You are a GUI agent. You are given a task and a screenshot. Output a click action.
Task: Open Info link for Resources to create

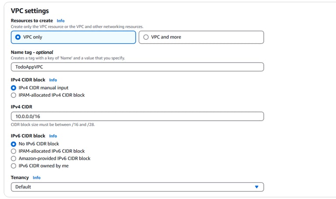pos(60,21)
